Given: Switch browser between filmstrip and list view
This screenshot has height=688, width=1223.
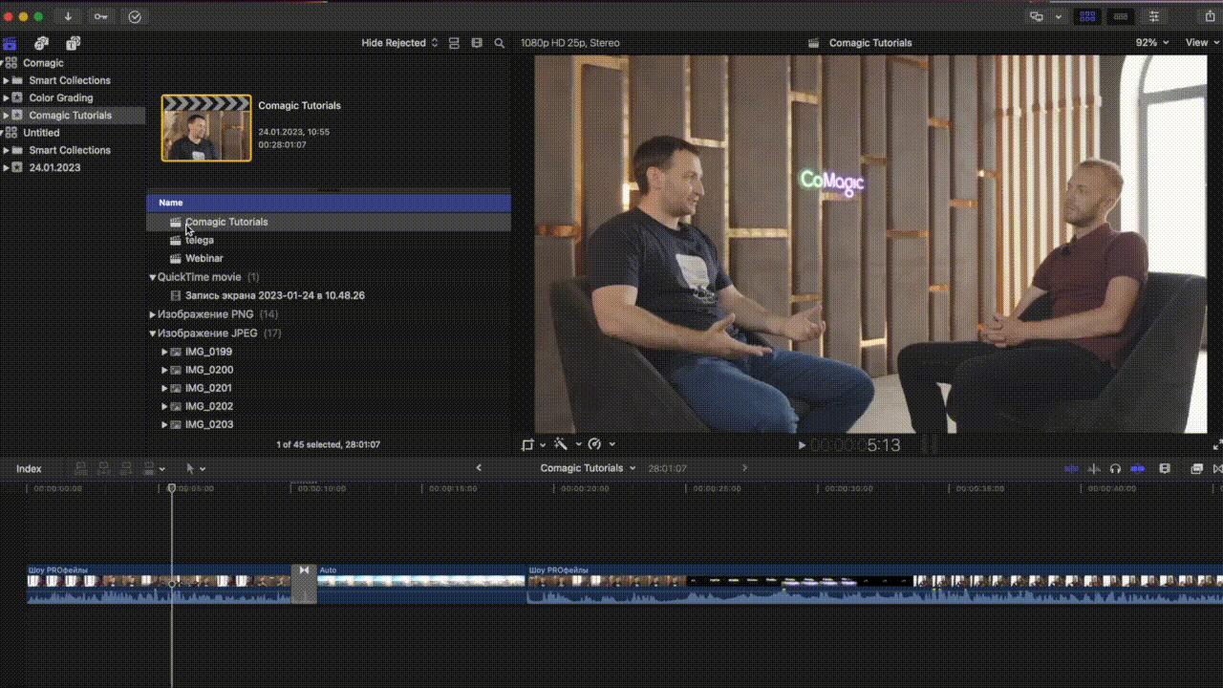Looking at the screenshot, I should coord(477,43).
